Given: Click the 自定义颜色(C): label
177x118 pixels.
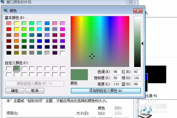Looking at the screenshot, I should coord(17,63).
